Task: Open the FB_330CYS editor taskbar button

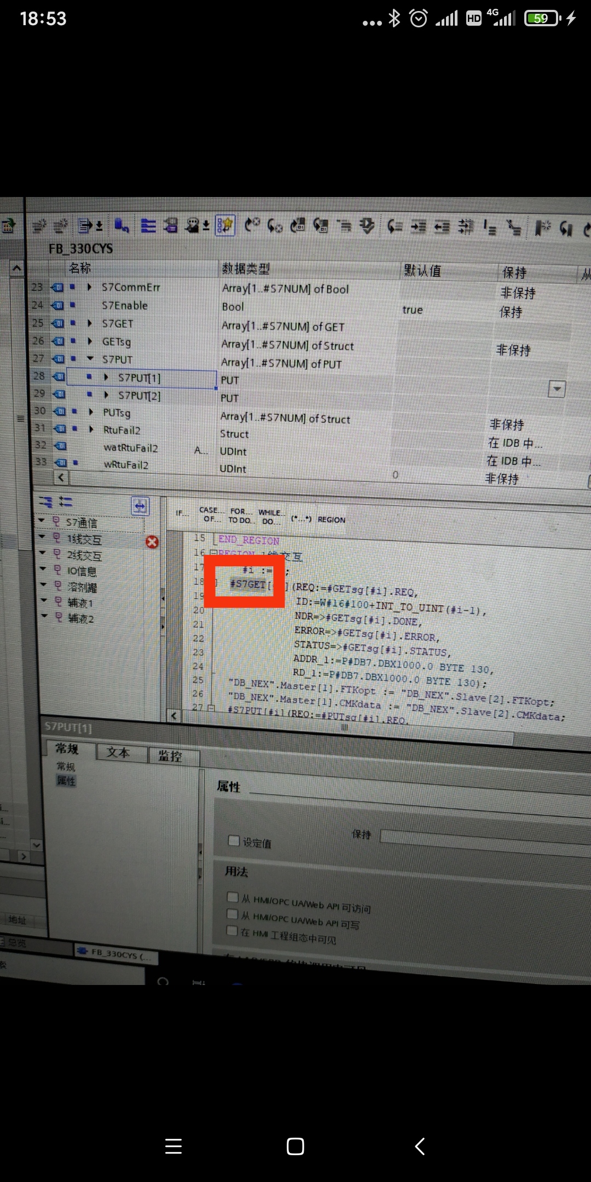Action: 115,954
